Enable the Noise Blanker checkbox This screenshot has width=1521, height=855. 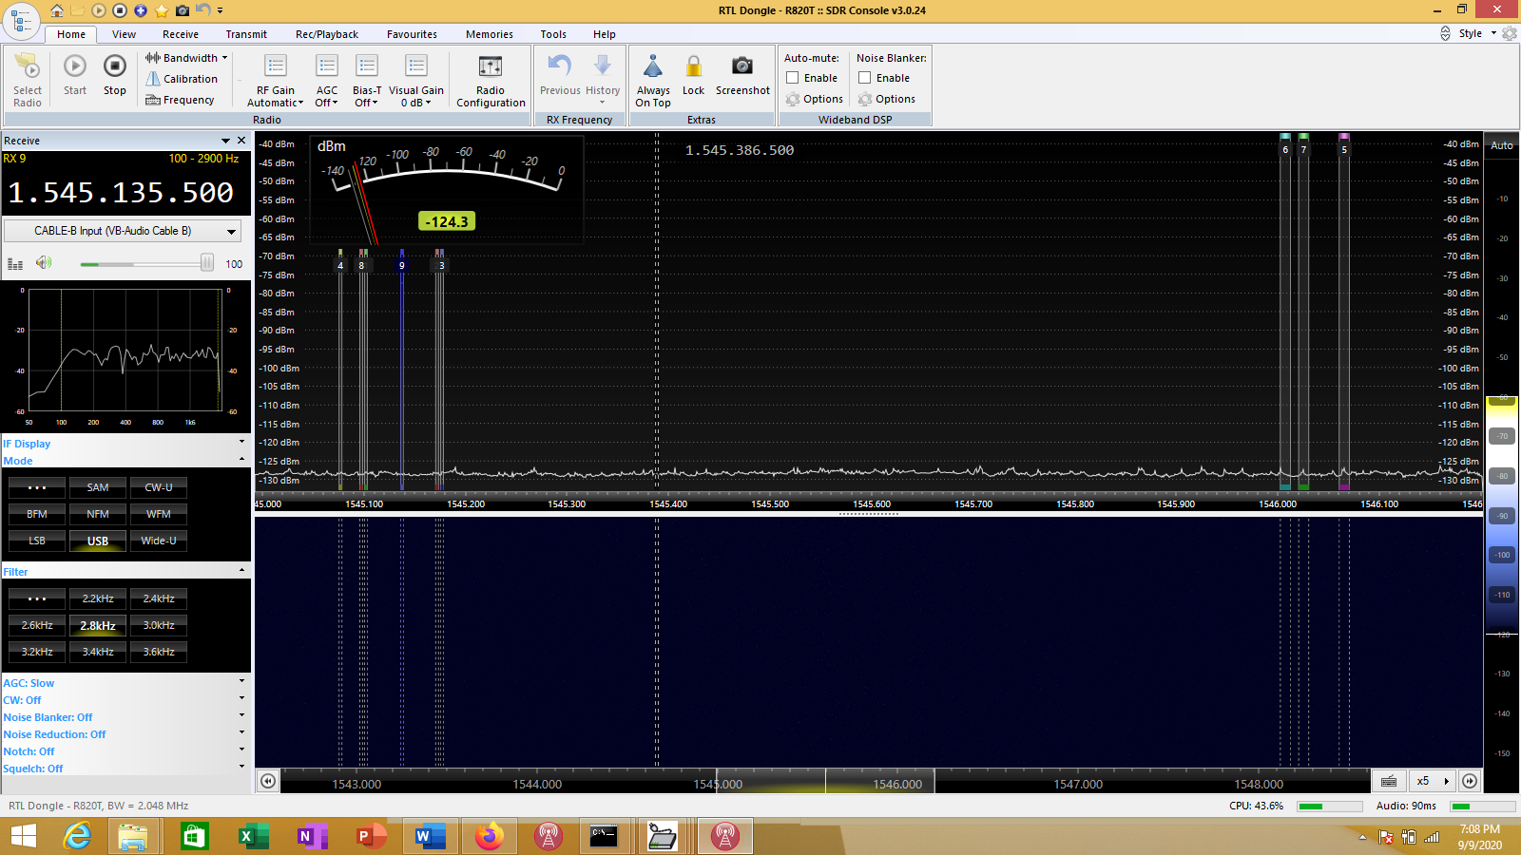coord(865,78)
